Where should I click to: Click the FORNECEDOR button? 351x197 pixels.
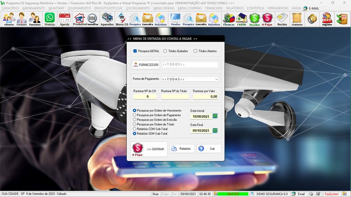point(146,65)
